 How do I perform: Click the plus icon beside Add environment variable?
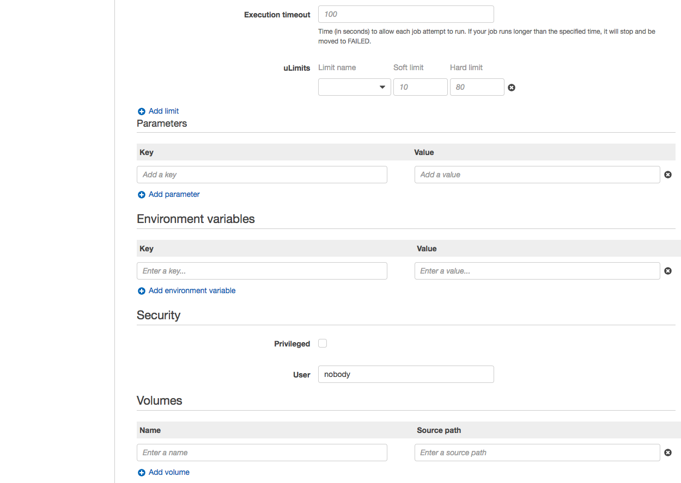click(142, 291)
